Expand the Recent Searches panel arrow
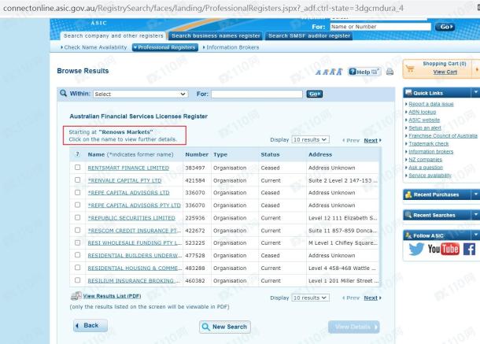Image resolution: width=480 pixels, height=344 pixels. click(476, 215)
